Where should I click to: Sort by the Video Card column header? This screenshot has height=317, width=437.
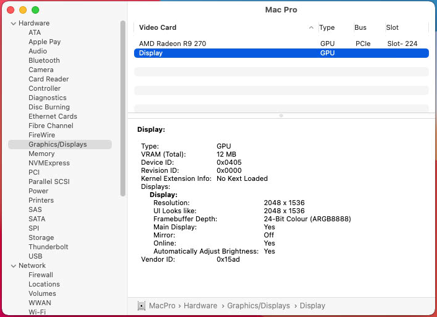pos(158,27)
